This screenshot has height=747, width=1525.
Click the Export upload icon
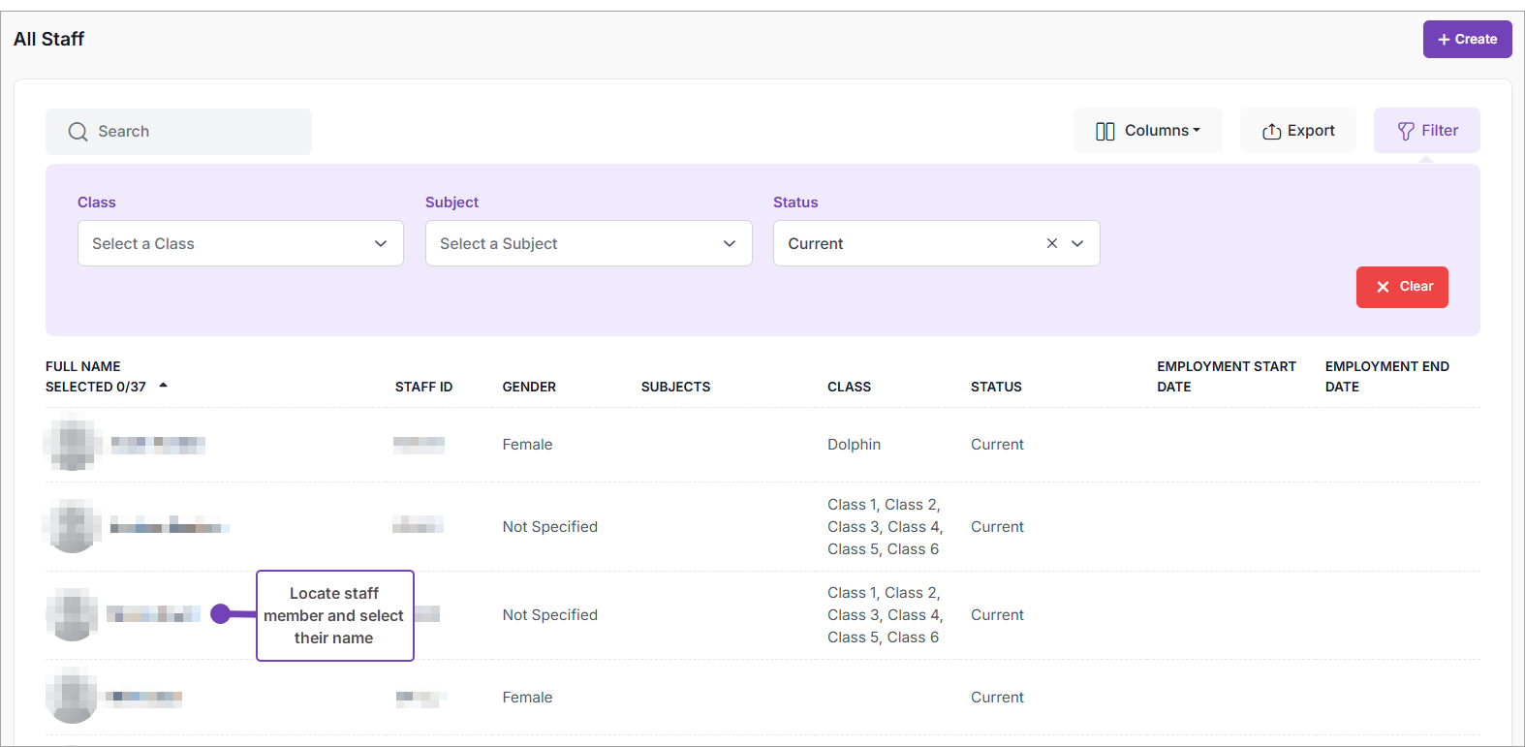tap(1271, 132)
